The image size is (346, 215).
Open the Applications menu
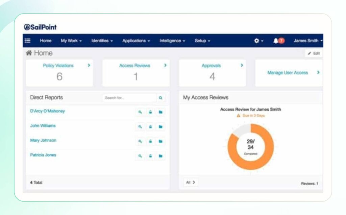[136, 41]
